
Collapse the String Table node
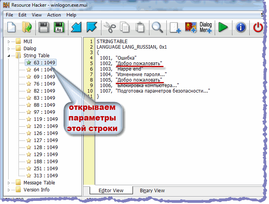(x=9, y=56)
